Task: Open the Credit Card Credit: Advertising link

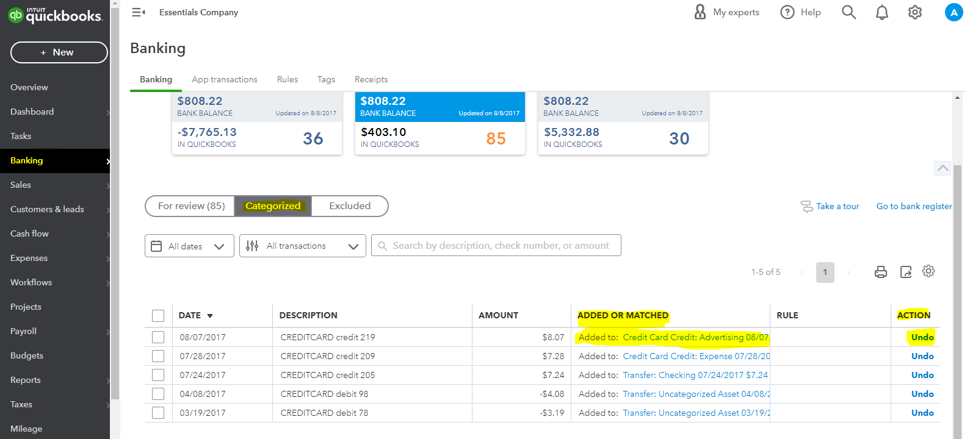Action: pos(696,337)
